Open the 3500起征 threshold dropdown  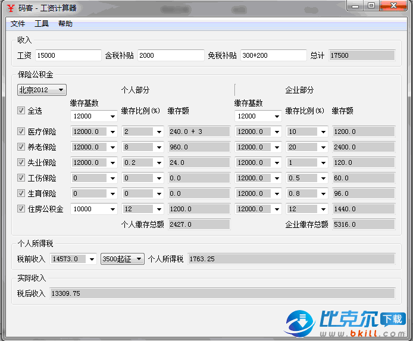pyautogui.click(x=123, y=259)
